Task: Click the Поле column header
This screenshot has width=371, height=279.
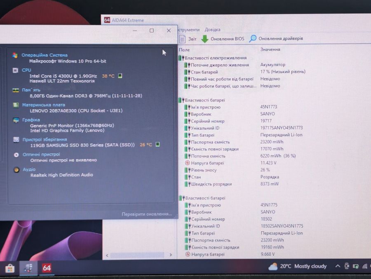Action: 184,50
